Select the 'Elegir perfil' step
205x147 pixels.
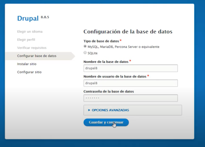point(26,40)
